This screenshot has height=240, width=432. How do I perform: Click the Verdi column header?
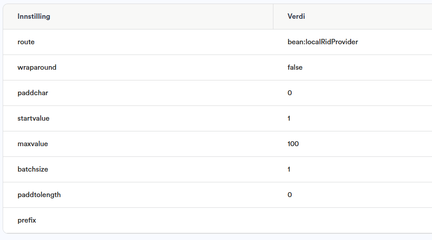(x=296, y=17)
